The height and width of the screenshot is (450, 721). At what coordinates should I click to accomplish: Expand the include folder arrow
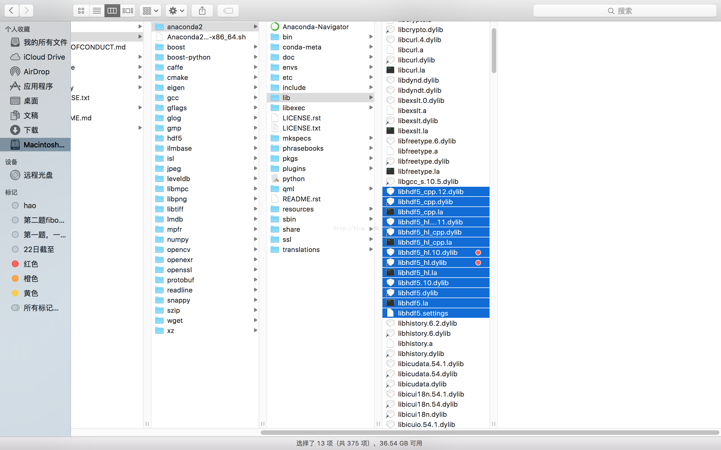[x=371, y=87]
